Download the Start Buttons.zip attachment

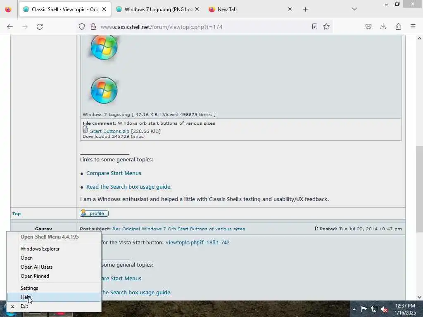pos(109,131)
